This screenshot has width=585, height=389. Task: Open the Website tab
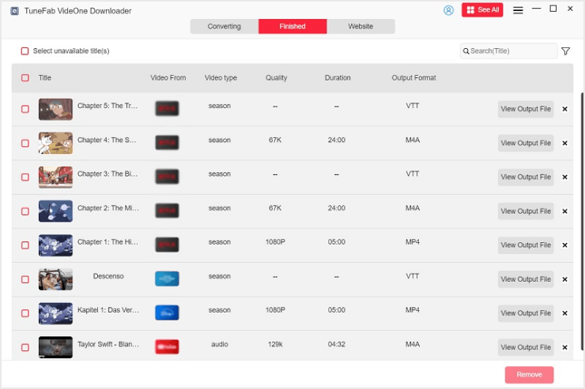coord(360,27)
